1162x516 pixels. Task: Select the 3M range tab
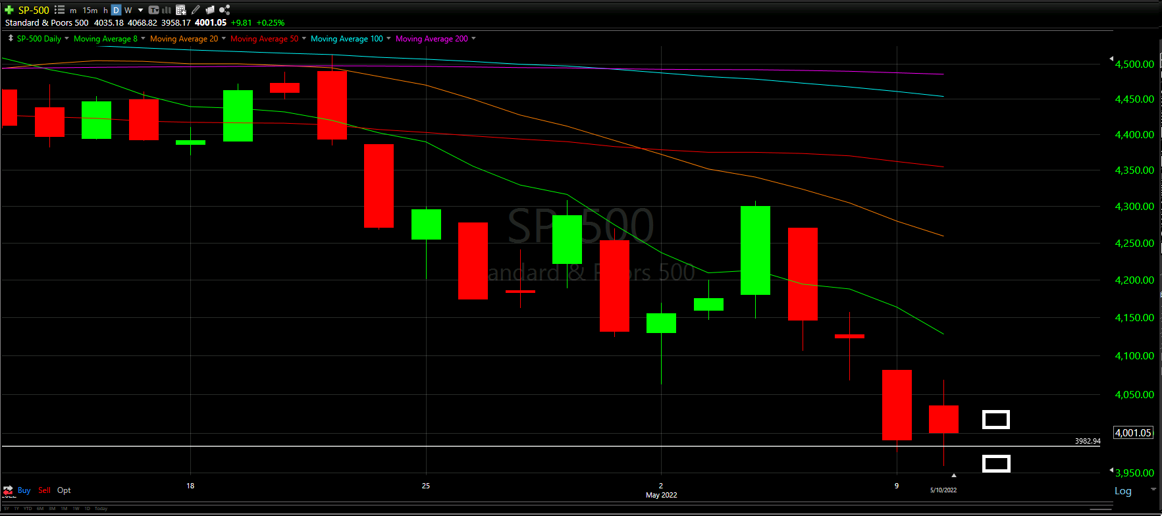(52, 509)
